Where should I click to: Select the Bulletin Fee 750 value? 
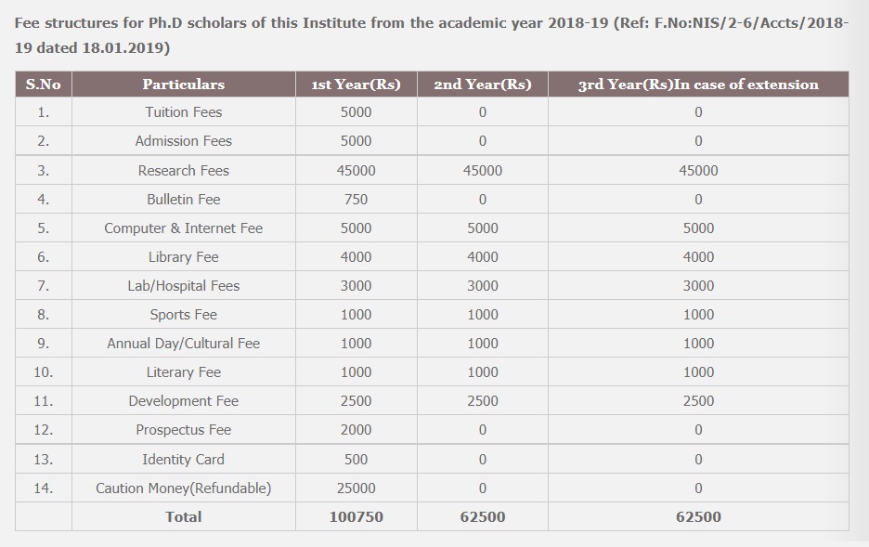[356, 200]
